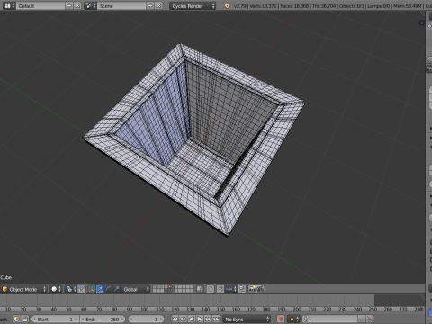Select the rotate manipulator
Screen dimensions: 432x324
point(108,289)
